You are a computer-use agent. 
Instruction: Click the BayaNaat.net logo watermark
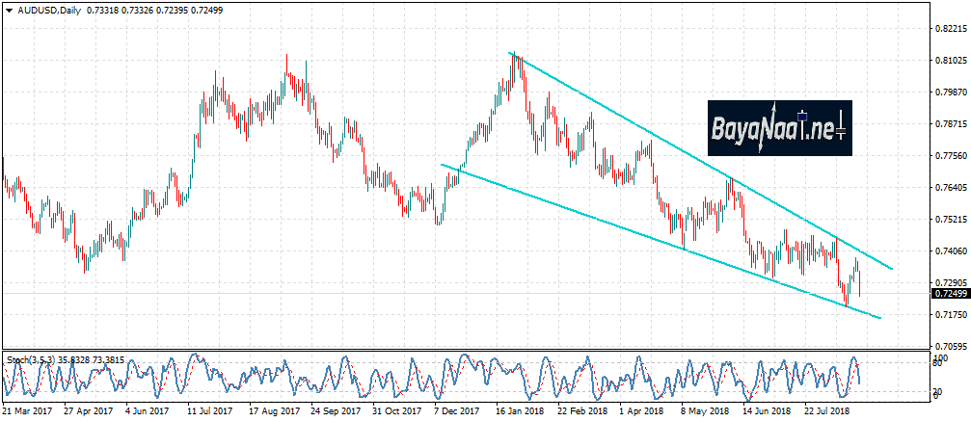pyautogui.click(x=779, y=127)
